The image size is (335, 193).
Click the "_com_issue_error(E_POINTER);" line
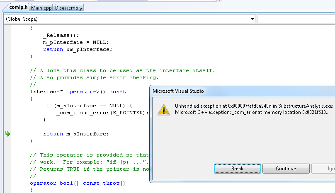102,113
